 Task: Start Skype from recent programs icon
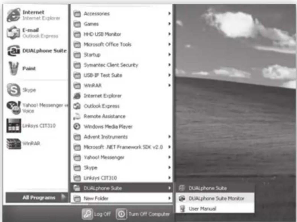13,90
